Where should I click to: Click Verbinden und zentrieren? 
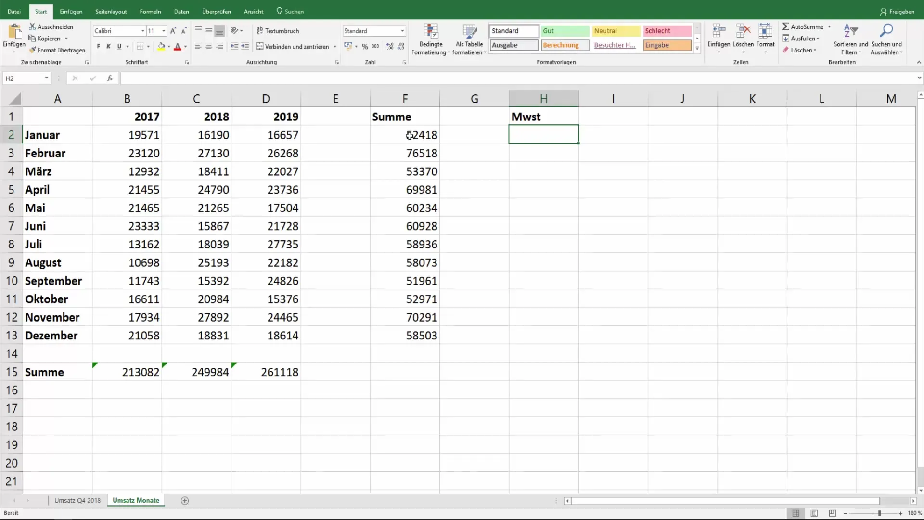tap(293, 47)
